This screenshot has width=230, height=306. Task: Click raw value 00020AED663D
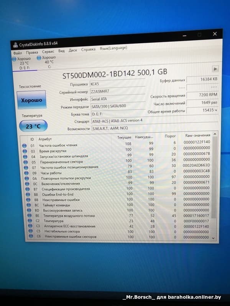(x=196, y=165)
